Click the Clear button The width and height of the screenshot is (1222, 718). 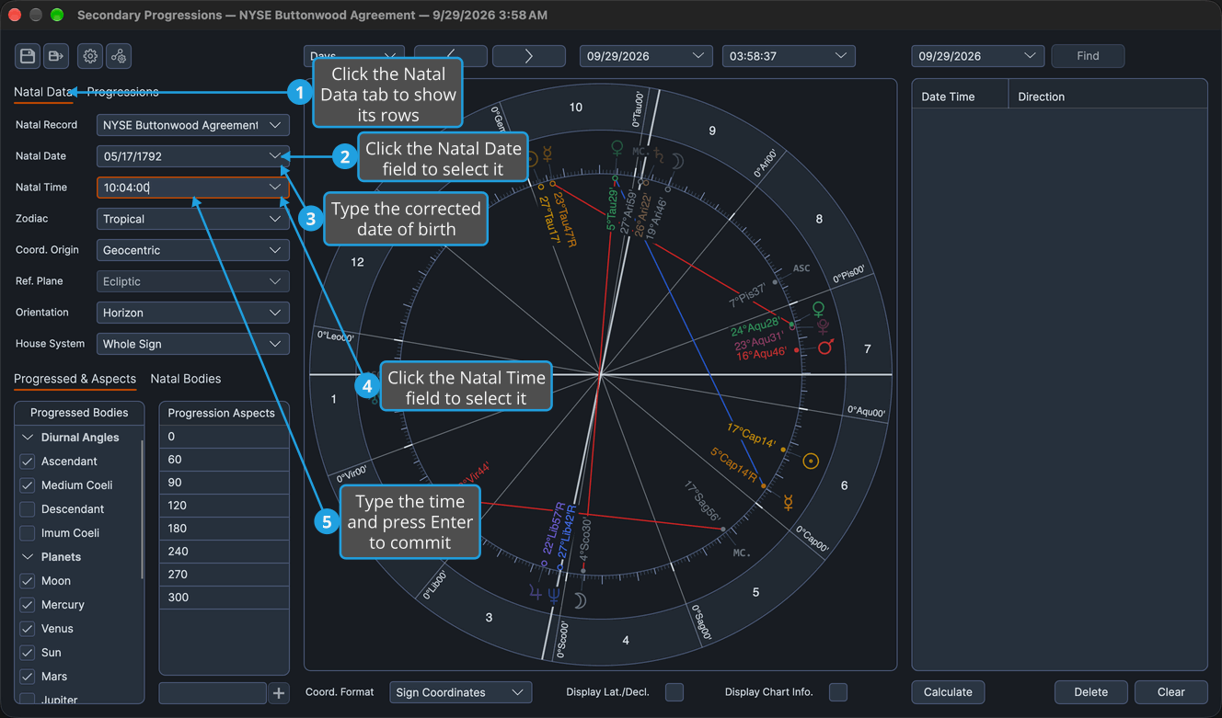coord(1170,692)
